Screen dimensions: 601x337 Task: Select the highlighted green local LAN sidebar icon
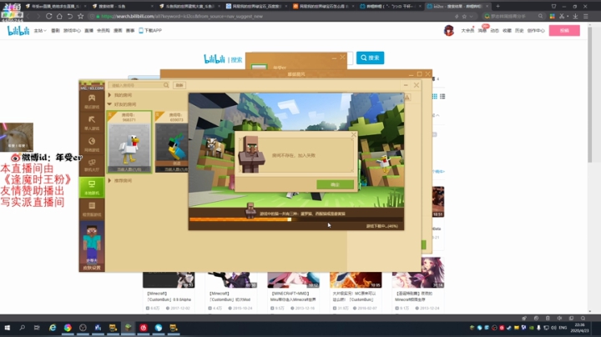click(x=92, y=187)
